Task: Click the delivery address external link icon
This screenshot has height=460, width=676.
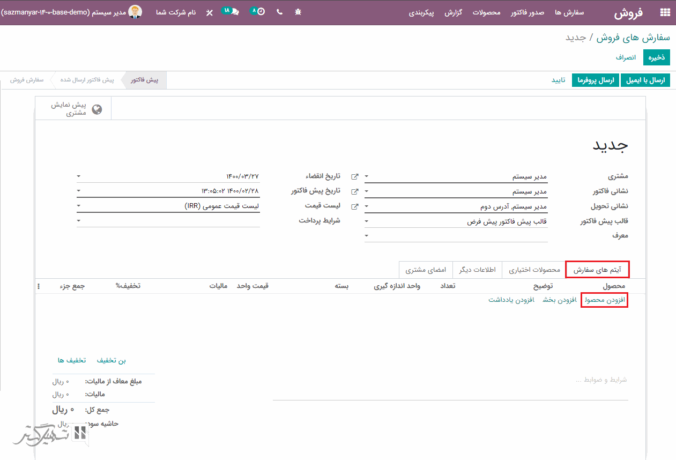Action: (354, 206)
